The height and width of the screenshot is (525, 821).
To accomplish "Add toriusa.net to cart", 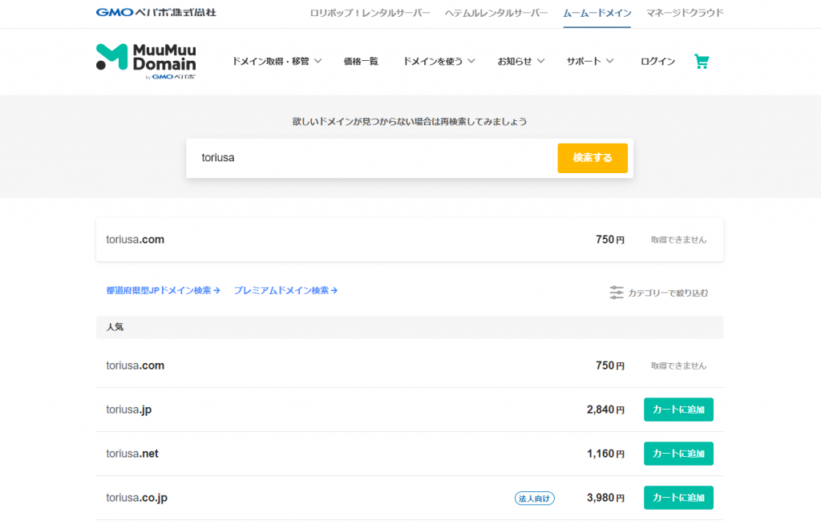I will pos(678,454).
